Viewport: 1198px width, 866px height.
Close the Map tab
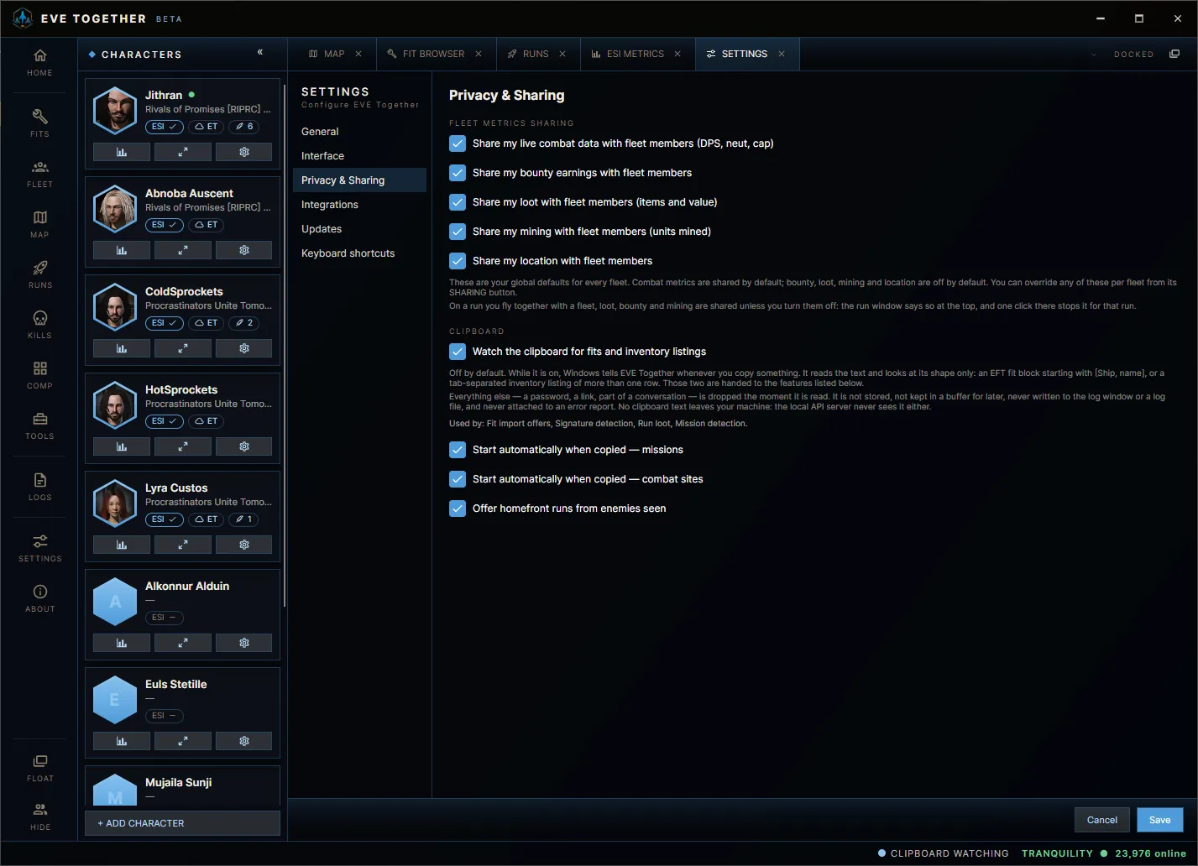click(358, 54)
